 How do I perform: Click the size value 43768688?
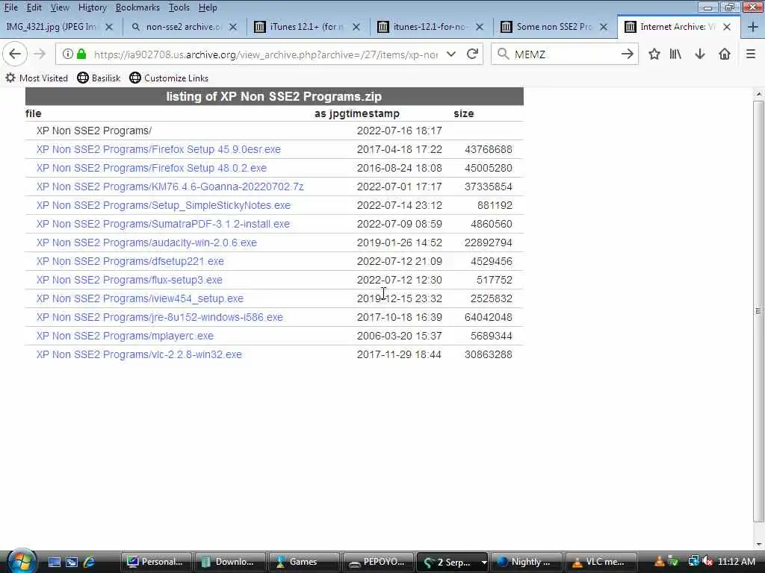tap(489, 149)
